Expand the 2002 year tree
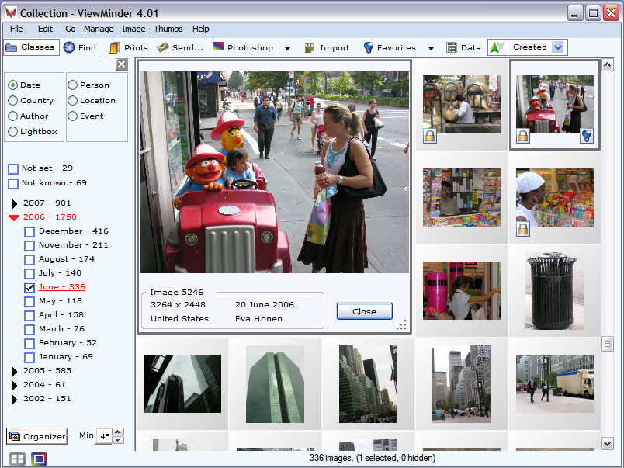Viewport: 624px width, 468px height. pyautogui.click(x=14, y=399)
